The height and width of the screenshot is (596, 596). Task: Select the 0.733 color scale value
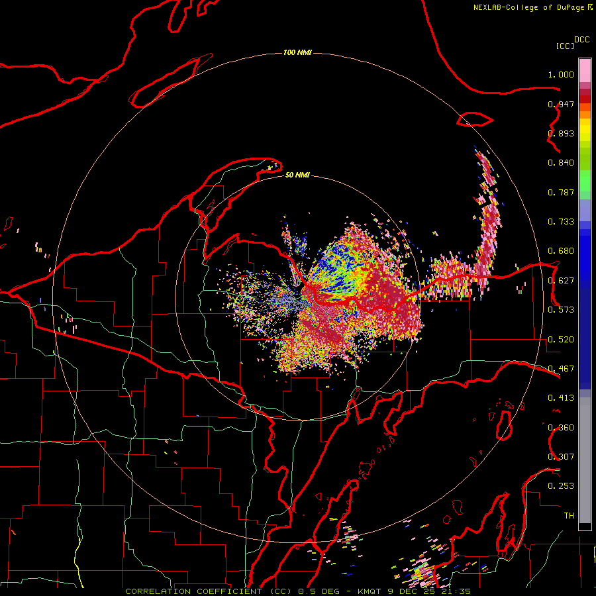pos(561,222)
